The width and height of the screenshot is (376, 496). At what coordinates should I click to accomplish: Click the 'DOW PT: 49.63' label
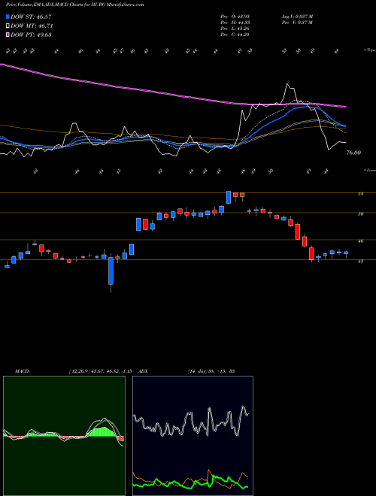[31, 35]
